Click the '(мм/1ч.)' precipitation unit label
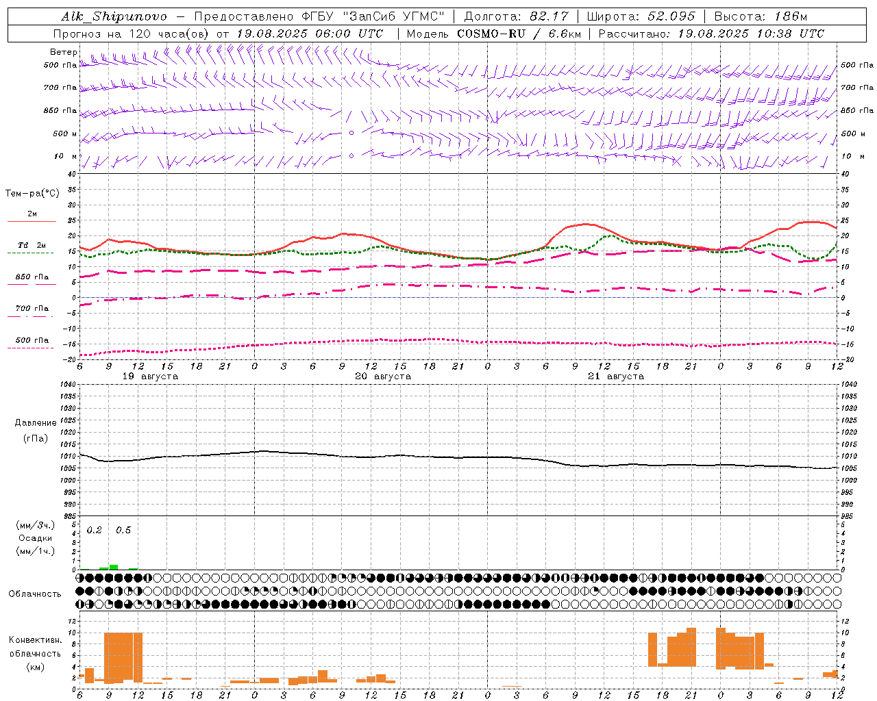Image resolution: width=877 pixels, height=701 pixels. click(x=36, y=551)
